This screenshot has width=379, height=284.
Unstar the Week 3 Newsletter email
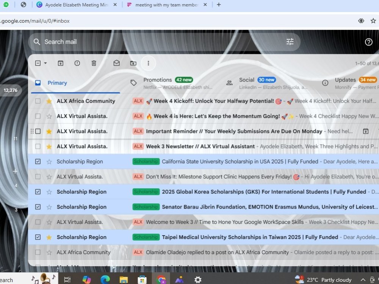point(49,147)
